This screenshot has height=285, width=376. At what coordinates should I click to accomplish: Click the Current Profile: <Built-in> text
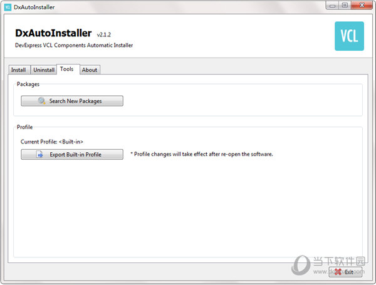point(52,142)
